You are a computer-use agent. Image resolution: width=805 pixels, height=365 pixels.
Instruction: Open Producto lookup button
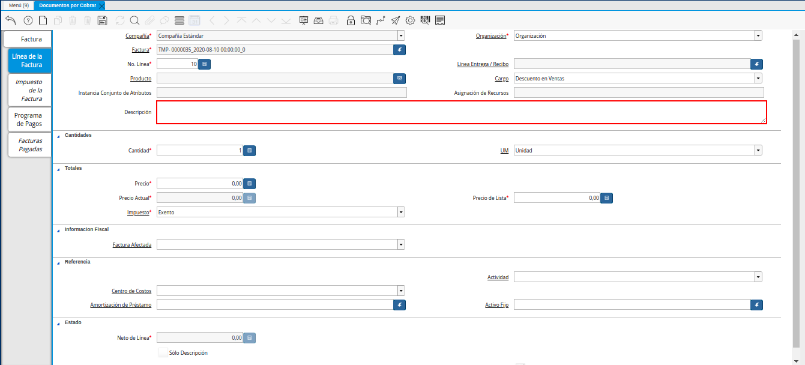pos(400,78)
